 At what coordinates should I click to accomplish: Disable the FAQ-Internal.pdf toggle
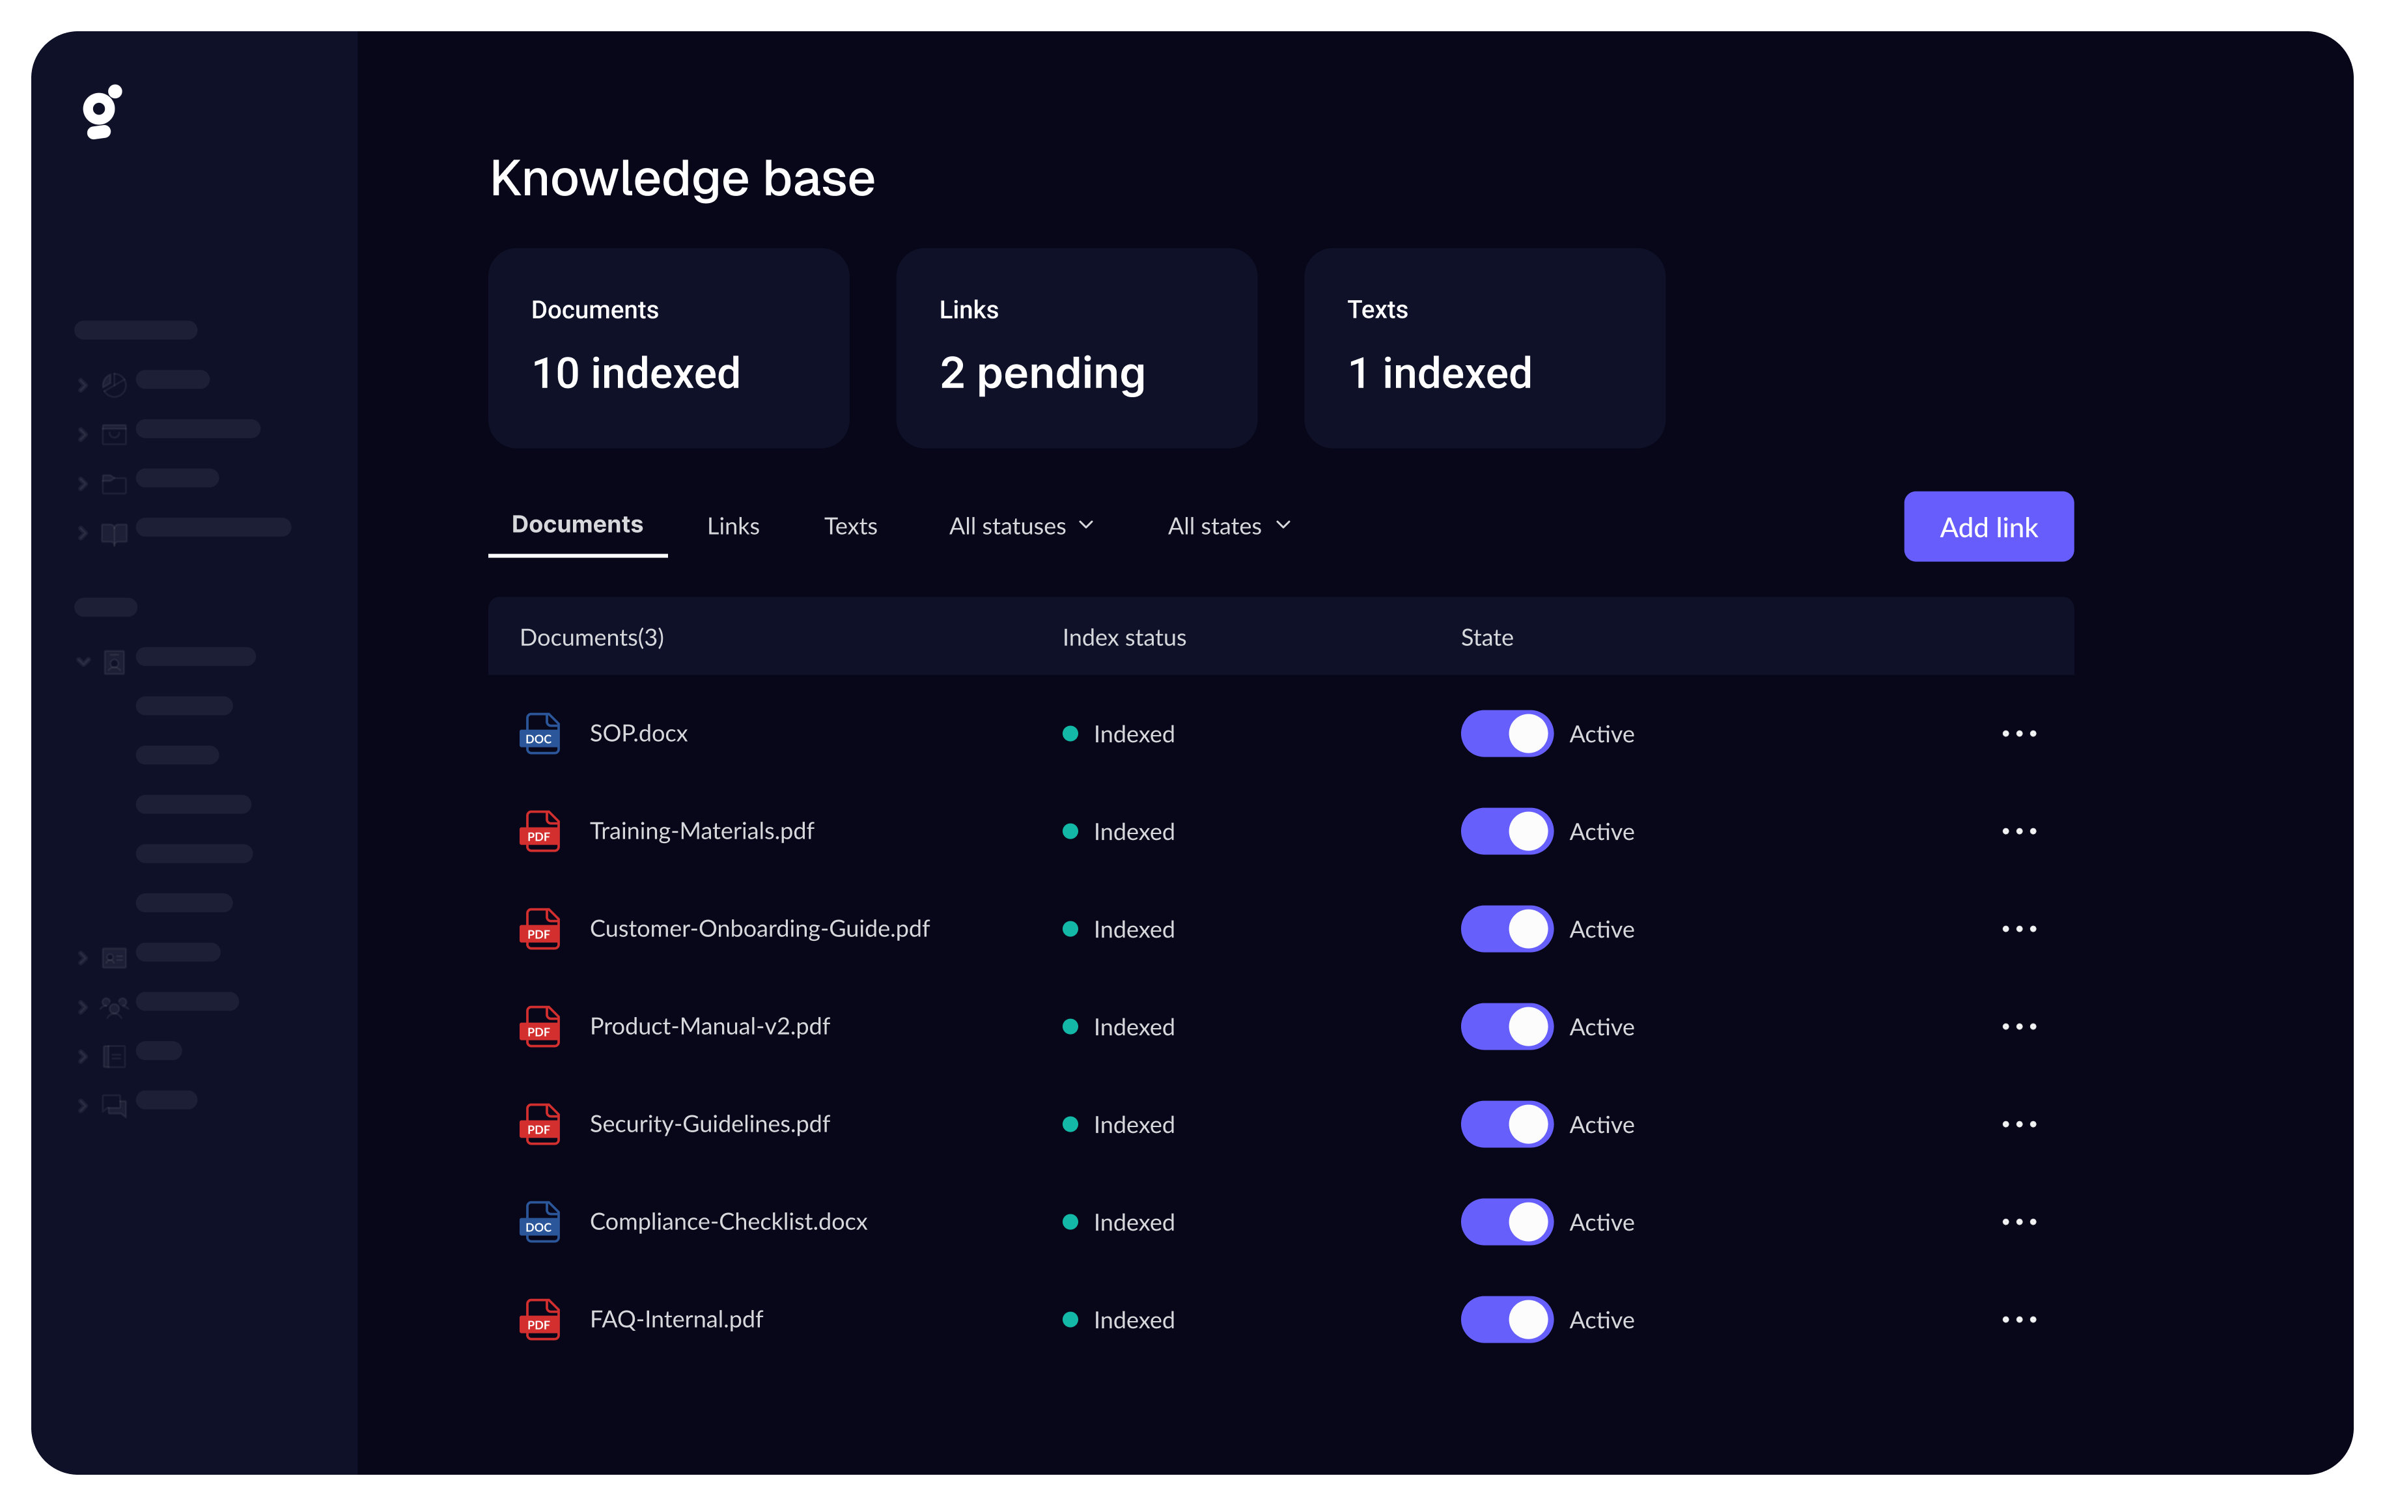pos(1505,1320)
